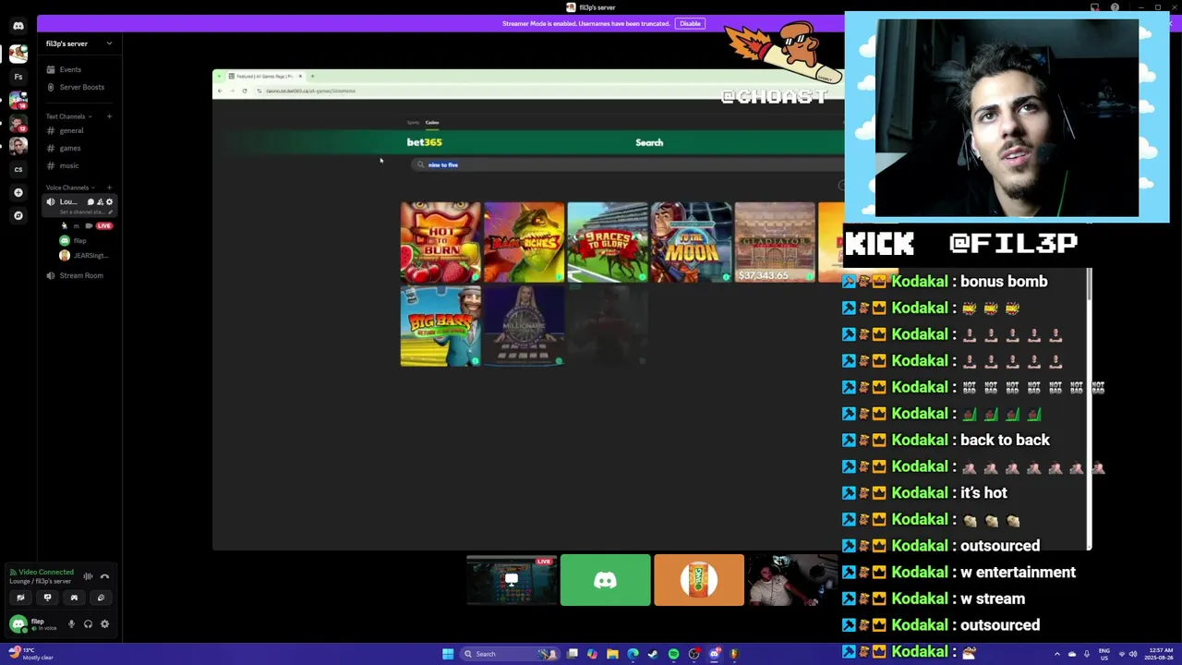Viewport: 1182px width, 665px height.
Task: Reload the bet365 browser page
Action: tap(245, 91)
